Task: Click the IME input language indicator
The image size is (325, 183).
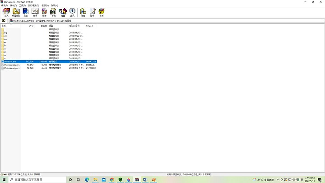Action: [302, 179]
